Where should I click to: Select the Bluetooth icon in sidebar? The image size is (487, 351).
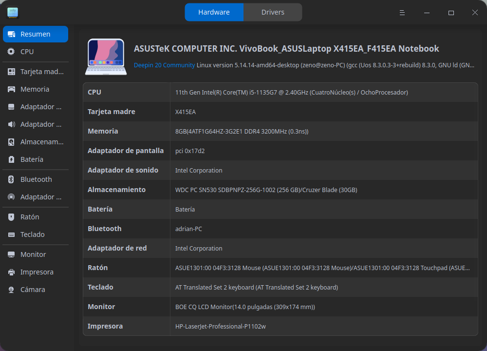point(11,179)
